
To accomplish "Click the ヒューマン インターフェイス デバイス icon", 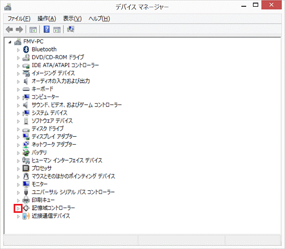I will click(26, 160).
